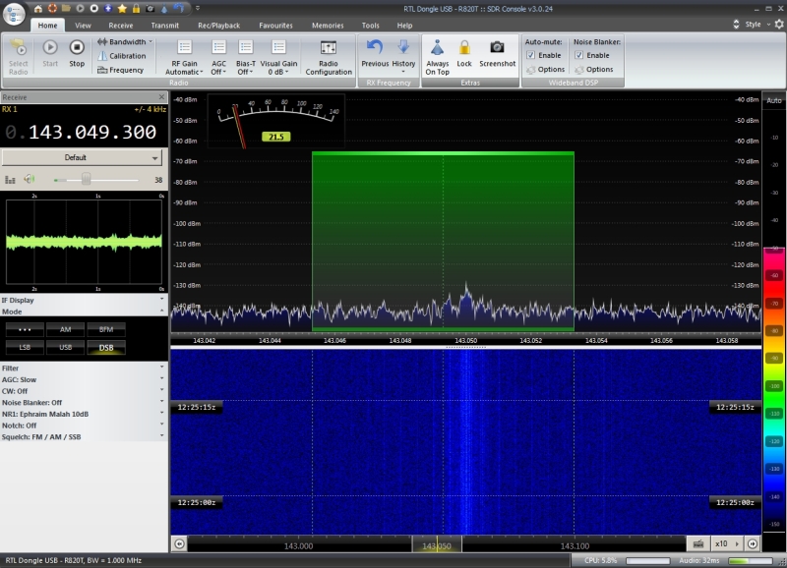
Task: Show more modes with the ... button
Action: point(25,329)
